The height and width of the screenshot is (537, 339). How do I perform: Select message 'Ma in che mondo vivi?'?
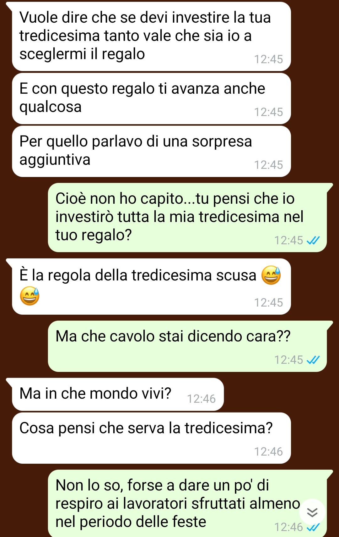pyautogui.click(x=118, y=394)
